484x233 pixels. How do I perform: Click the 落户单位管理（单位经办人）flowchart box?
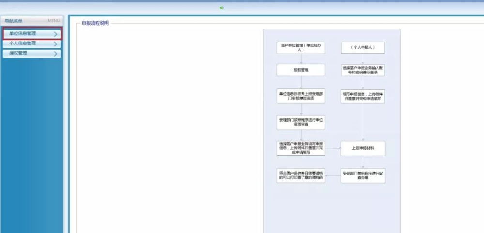point(301,47)
